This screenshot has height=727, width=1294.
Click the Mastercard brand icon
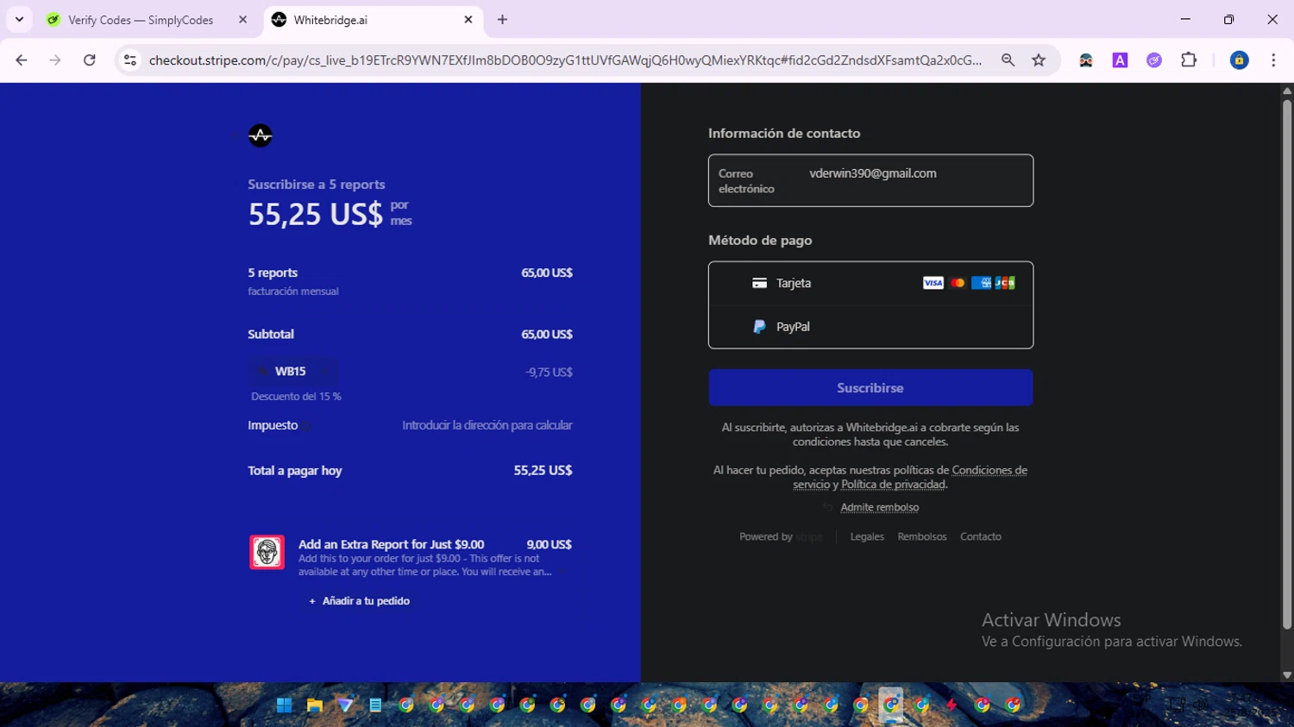point(958,283)
